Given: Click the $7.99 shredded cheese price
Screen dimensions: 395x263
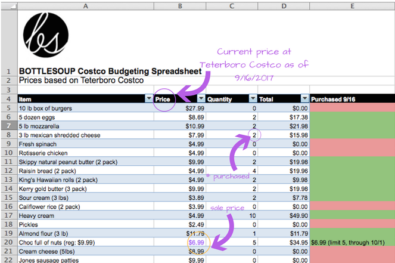Looking at the screenshot, I should point(180,135).
